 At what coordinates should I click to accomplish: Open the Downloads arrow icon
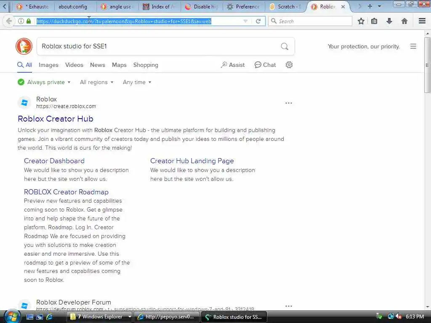click(389, 21)
